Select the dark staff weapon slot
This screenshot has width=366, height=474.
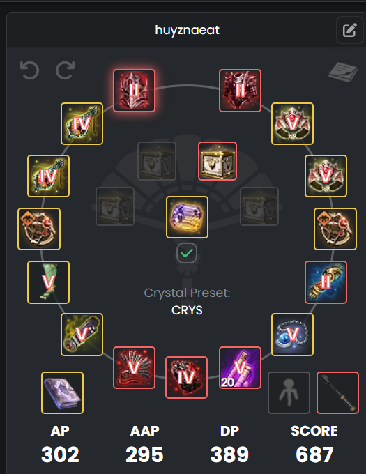click(x=337, y=392)
